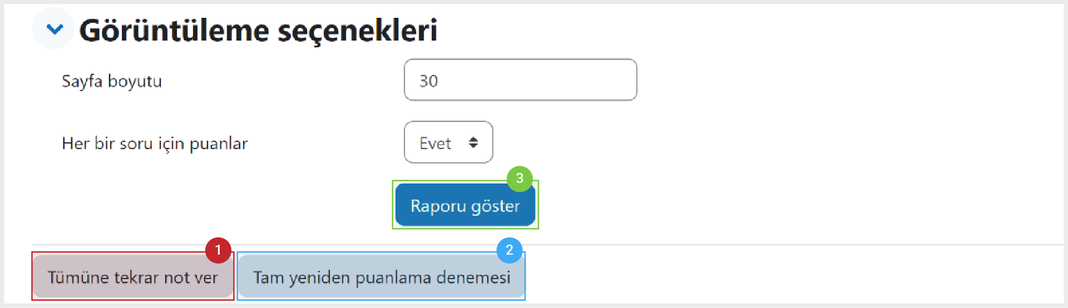Click the red number 1 badge
This screenshot has width=1068, height=308.
click(218, 250)
